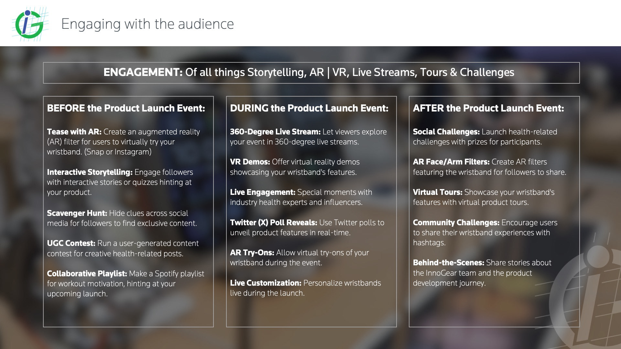Click the 'VR Demos:' label
621x349 pixels.
coord(250,162)
